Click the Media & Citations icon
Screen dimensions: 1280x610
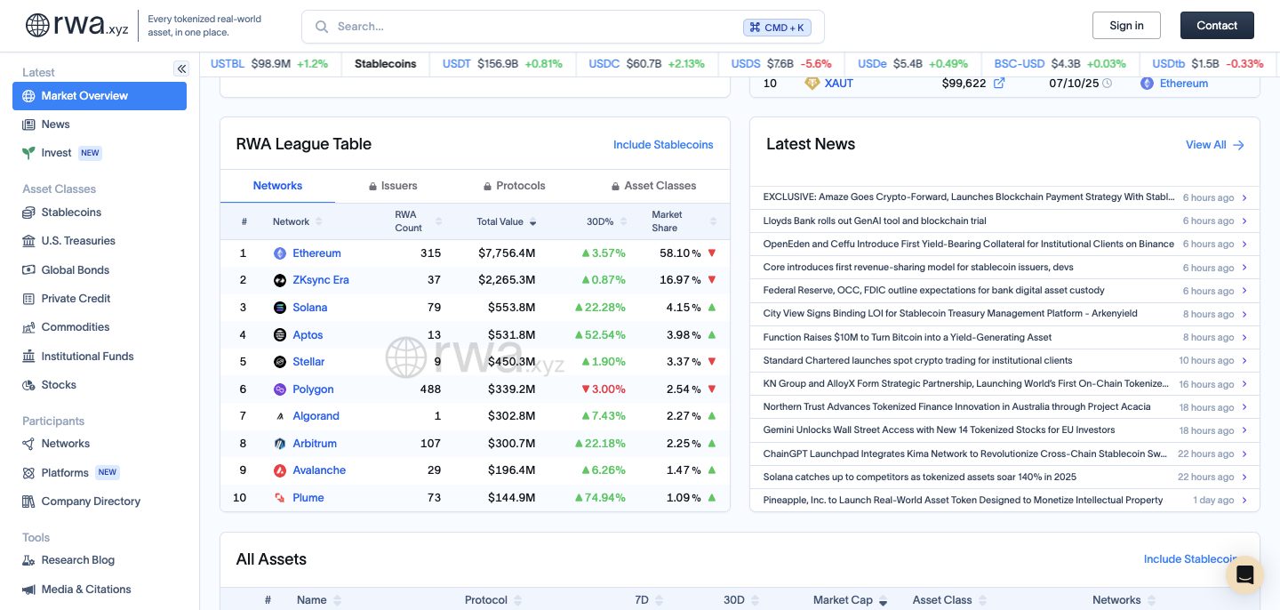tap(28, 590)
